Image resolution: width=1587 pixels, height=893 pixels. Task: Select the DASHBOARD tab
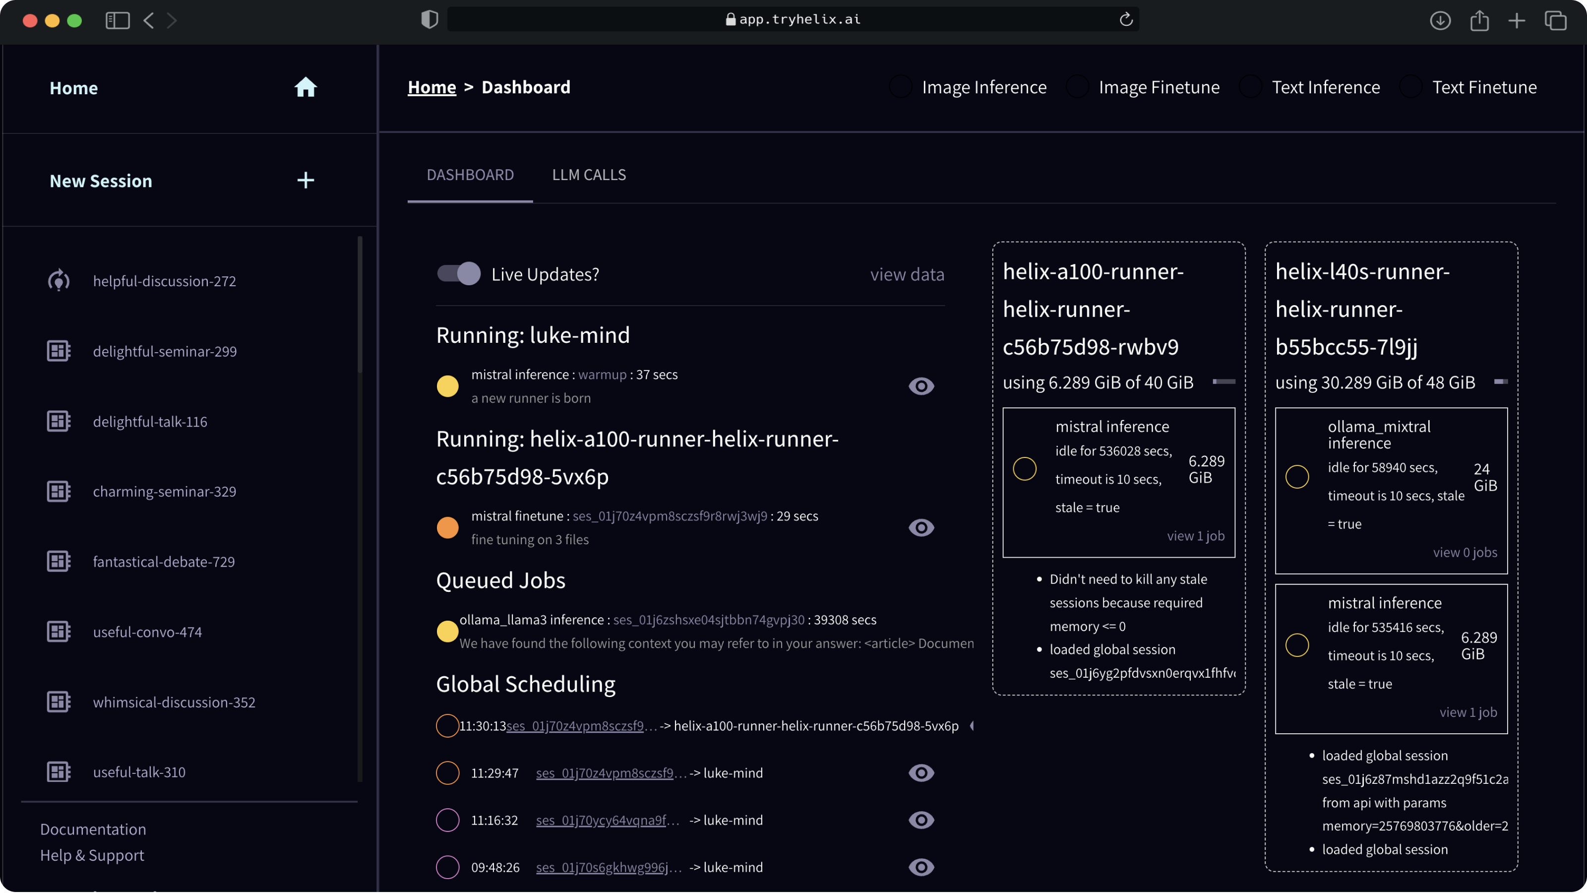470,175
